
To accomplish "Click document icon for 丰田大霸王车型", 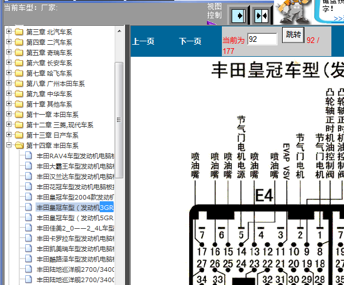I will pos(29,166).
